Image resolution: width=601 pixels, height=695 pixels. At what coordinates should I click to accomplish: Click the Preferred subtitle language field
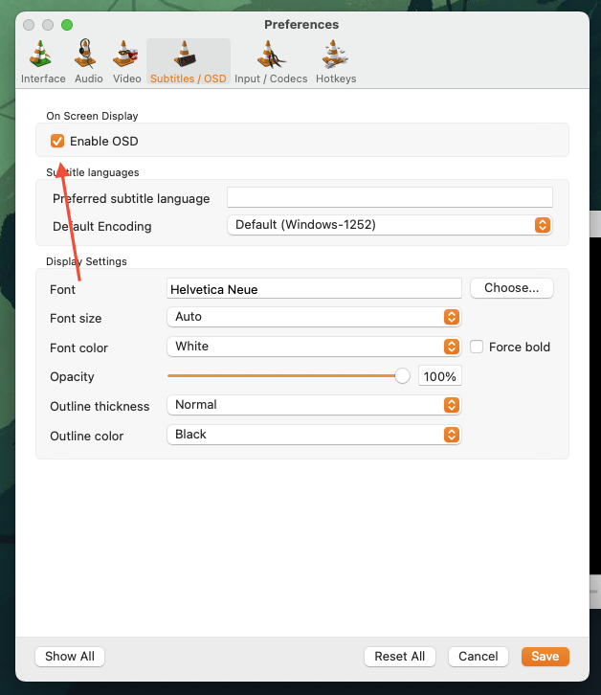[x=390, y=197]
